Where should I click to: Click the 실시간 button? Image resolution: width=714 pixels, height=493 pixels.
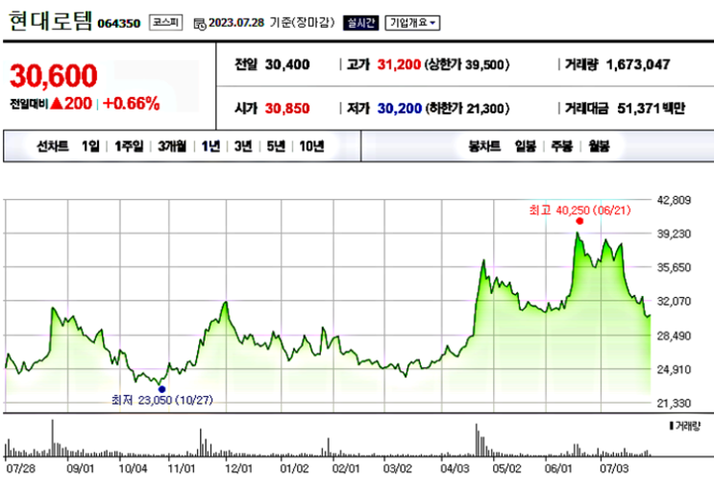(x=361, y=23)
